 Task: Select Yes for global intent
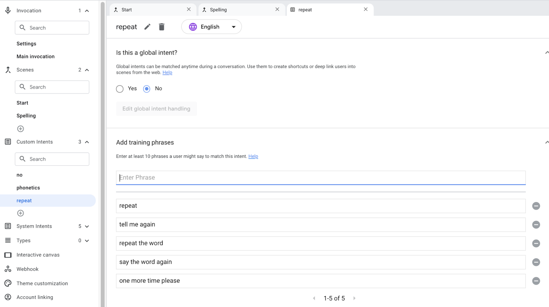[120, 89]
